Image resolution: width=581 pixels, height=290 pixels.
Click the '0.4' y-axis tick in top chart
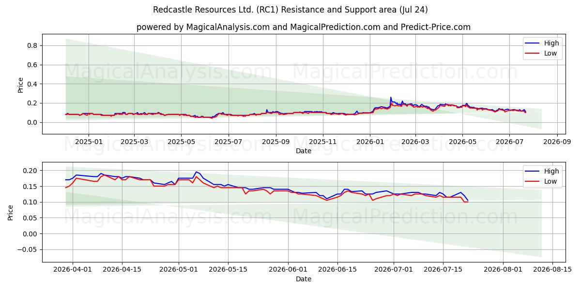coord(32,84)
